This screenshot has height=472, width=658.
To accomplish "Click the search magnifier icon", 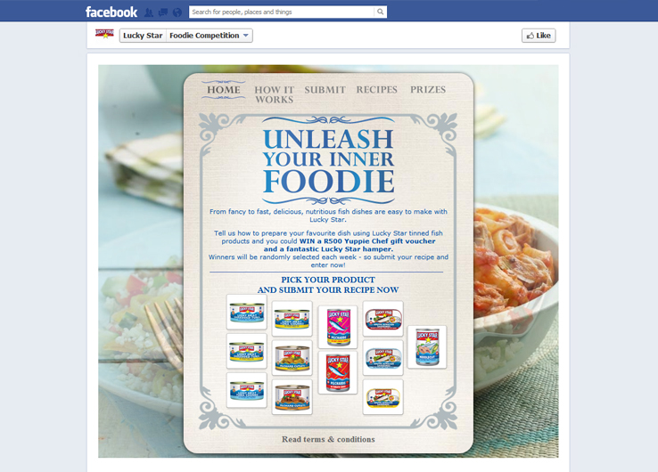I will click(380, 12).
